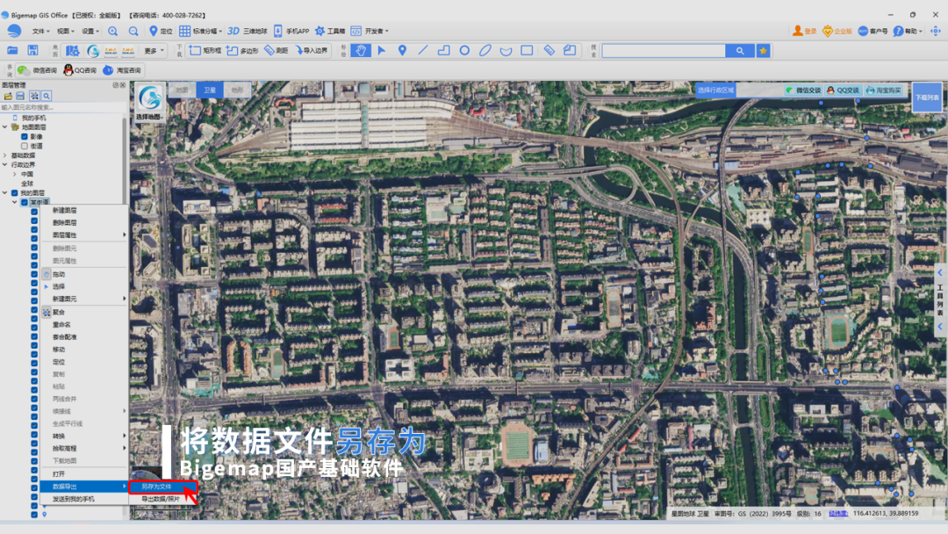Viewport: 948px width, 534px height.
Task: Toggle the 我的图层 checkbox
Action: point(15,193)
